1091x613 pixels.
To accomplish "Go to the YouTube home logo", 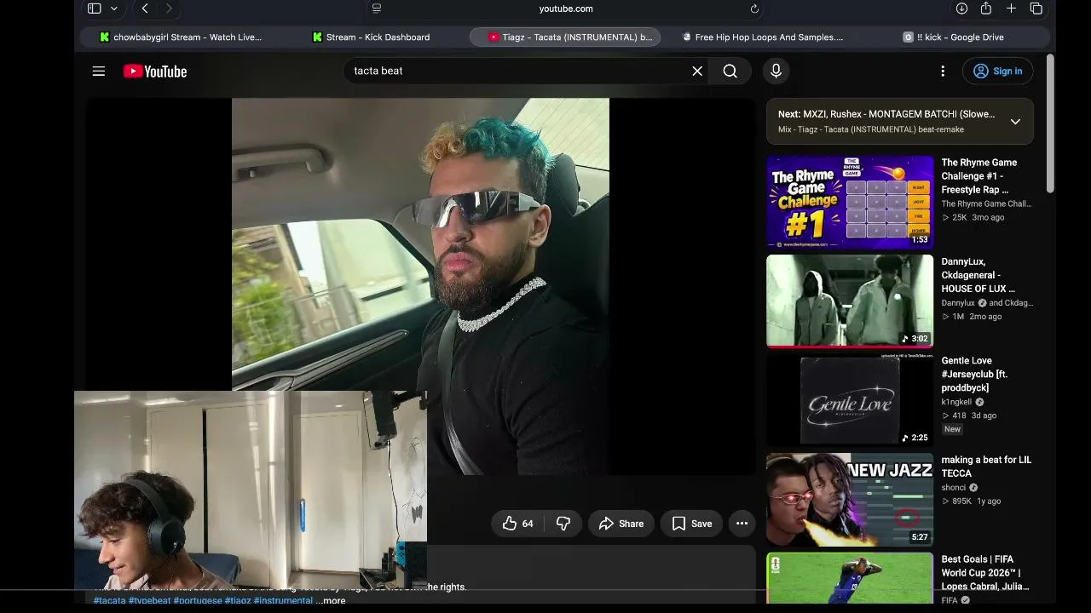I will (x=155, y=72).
